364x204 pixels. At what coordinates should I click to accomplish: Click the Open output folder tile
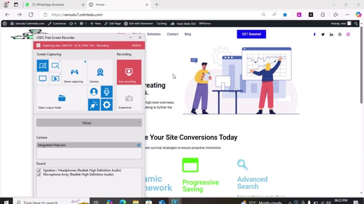(62, 98)
